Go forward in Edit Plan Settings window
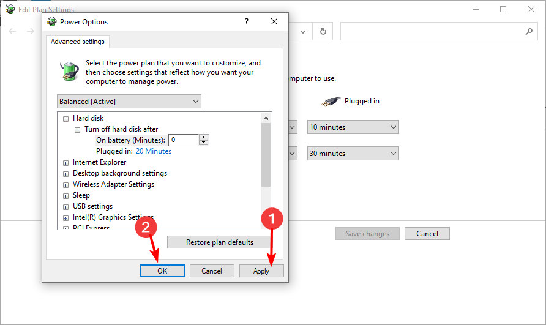The width and height of the screenshot is (546, 325). point(31,31)
